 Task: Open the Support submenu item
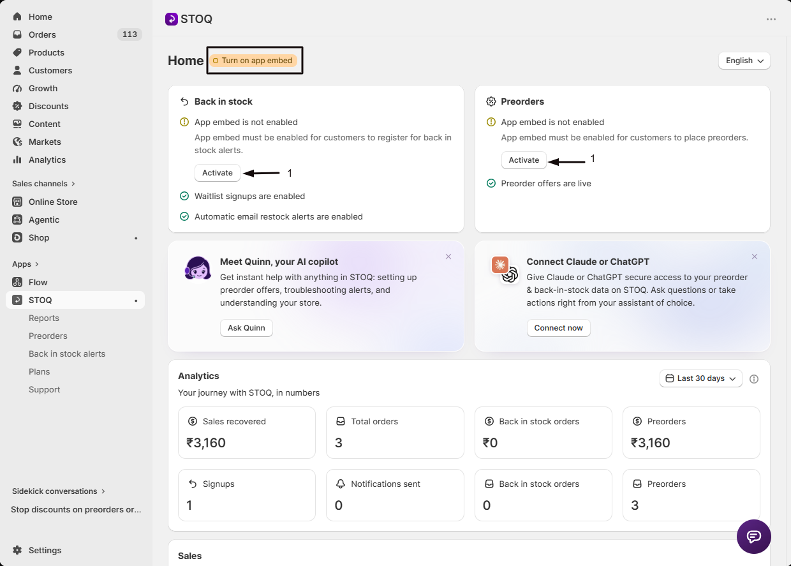45,389
